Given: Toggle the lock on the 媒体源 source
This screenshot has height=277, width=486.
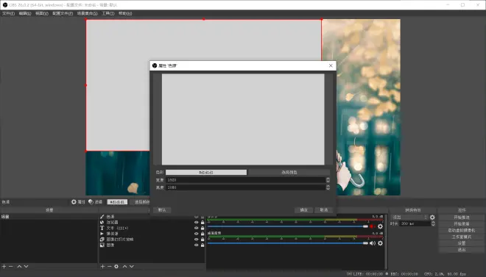Looking at the screenshot, I should tap(202, 234).
